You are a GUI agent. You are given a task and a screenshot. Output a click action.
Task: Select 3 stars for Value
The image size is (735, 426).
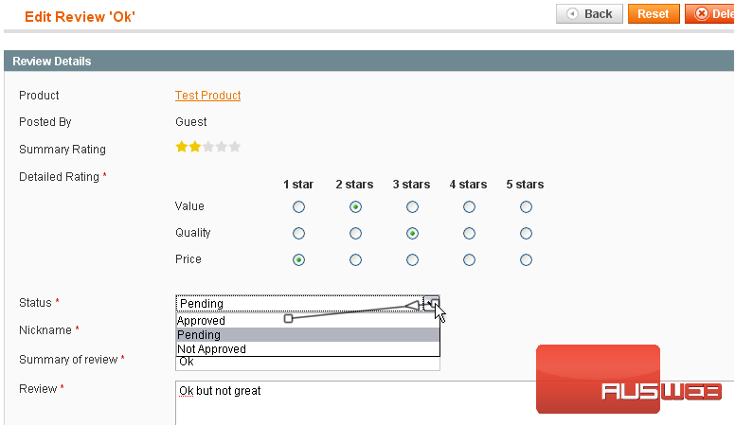click(412, 206)
